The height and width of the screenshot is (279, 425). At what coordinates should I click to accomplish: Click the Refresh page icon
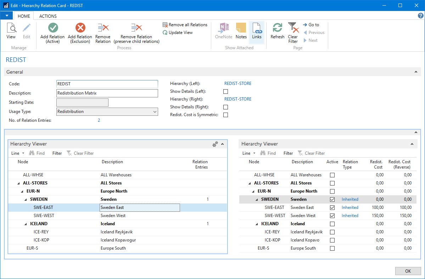point(277,28)
